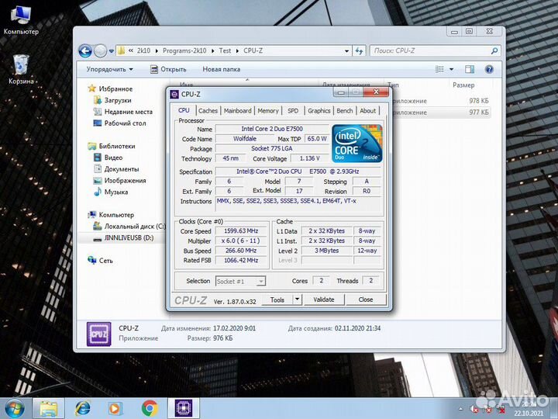Viewport: 558px width, 419px height.
Task: Click the Close button in CPU-Z
Action: [366, 300]
